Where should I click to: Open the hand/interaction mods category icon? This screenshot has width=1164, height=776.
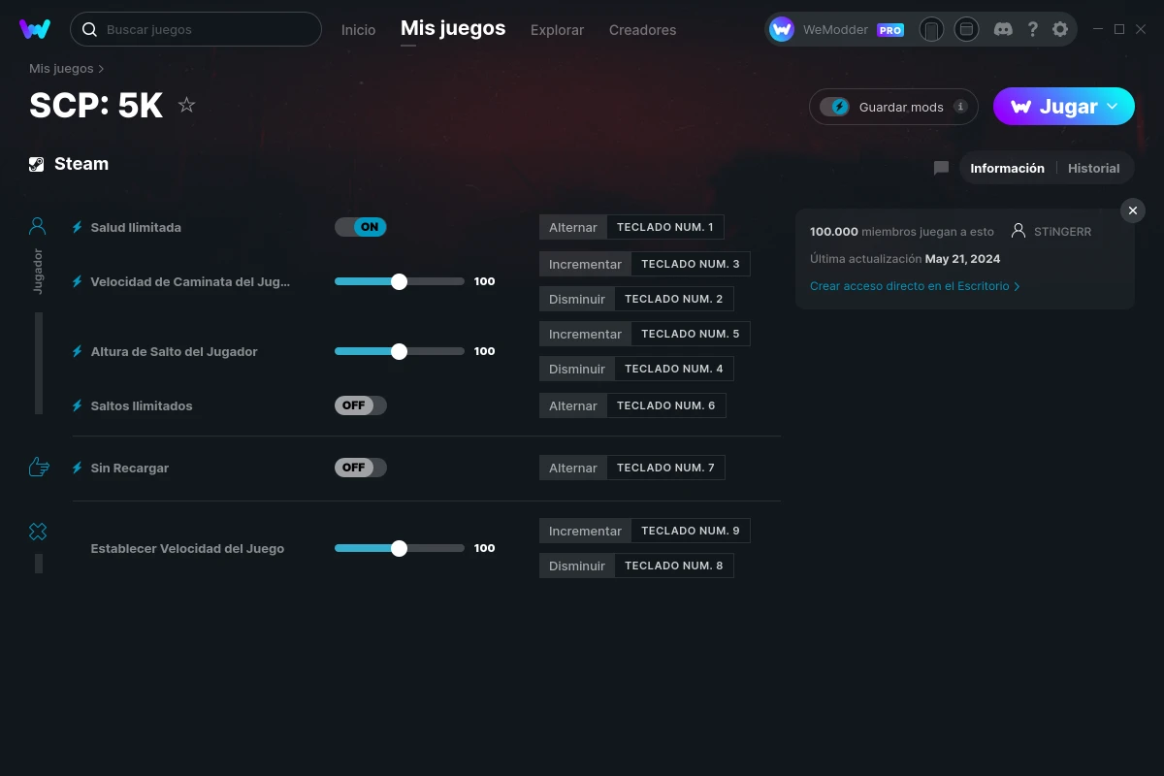(37, 467)
